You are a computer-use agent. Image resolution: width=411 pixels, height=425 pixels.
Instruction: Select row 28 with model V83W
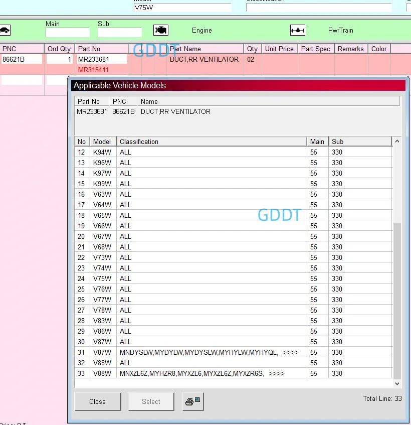coord(234,321)
